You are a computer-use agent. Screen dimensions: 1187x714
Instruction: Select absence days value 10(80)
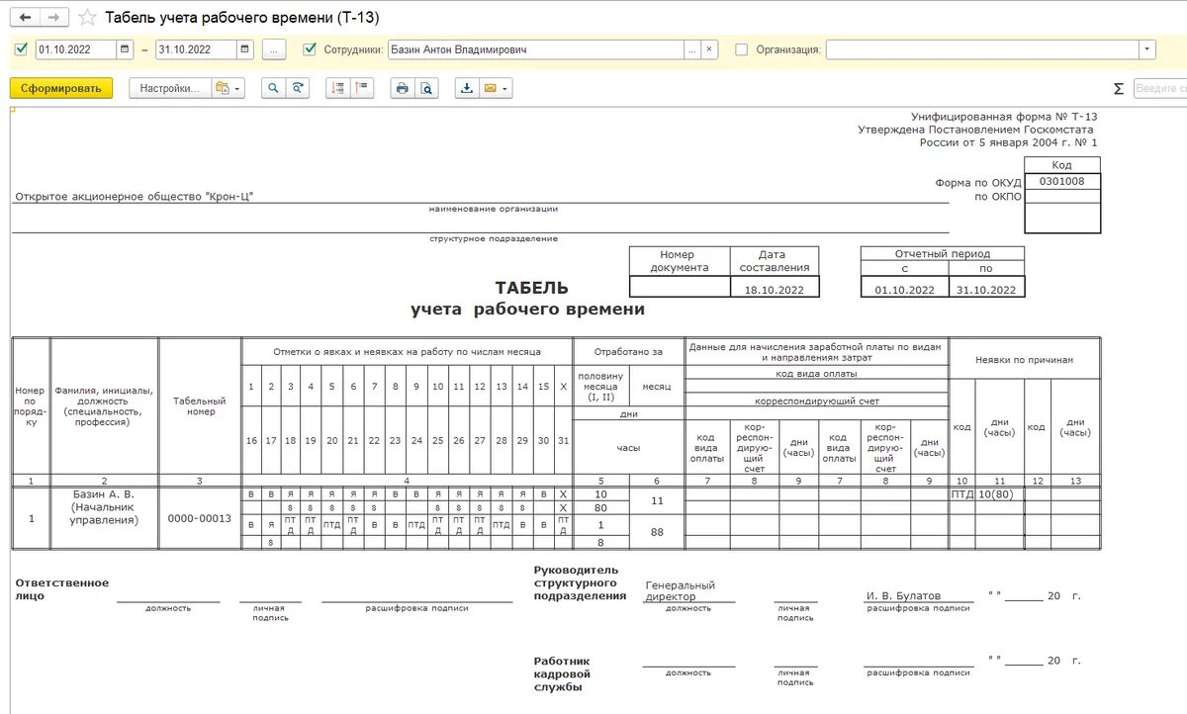tap(998, 493)
